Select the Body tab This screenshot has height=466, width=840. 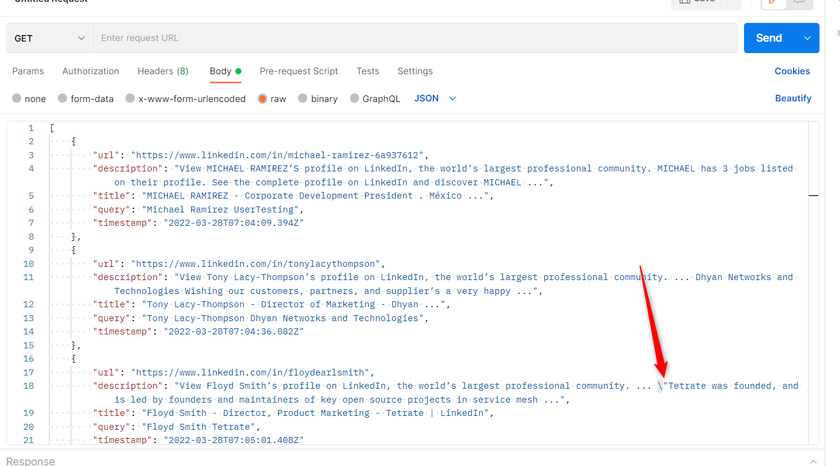click(x=225, y=71)
